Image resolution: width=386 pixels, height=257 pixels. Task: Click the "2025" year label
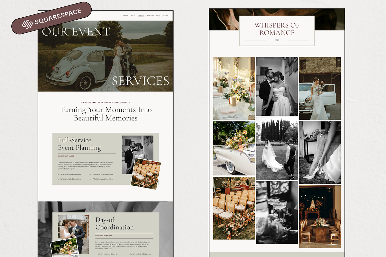click(277, 40)
